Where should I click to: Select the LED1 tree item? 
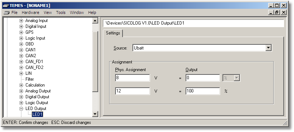[38, 114]
